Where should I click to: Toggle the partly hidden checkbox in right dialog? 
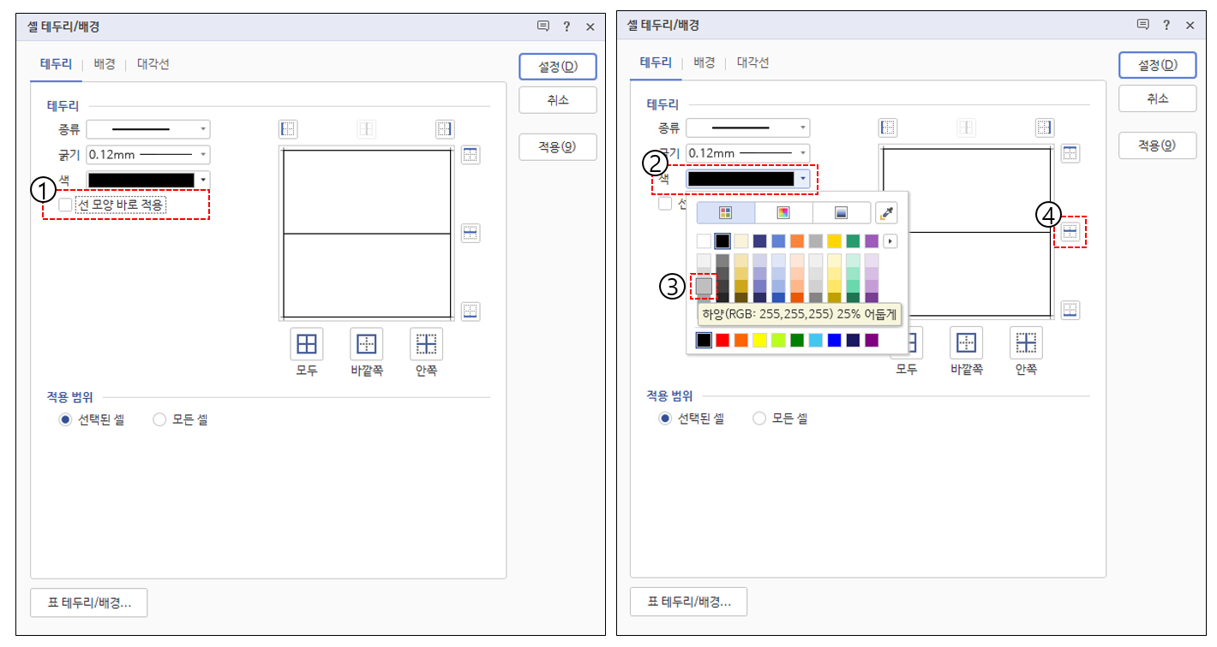click(665, 204)
